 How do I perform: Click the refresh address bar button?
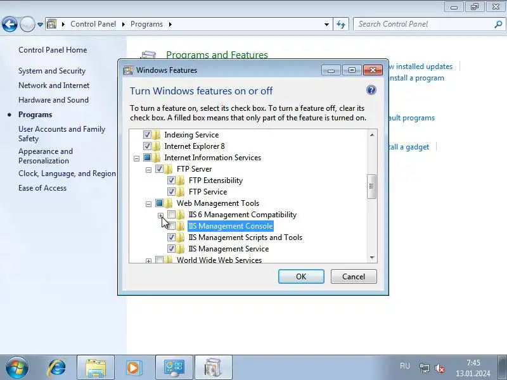click(x=341, y=24)
